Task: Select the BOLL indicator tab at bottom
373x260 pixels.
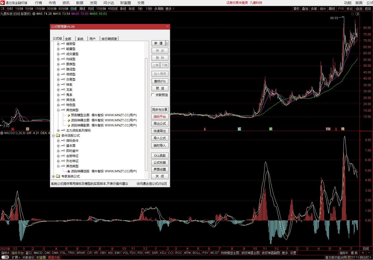Action: [x=196, y=253]
